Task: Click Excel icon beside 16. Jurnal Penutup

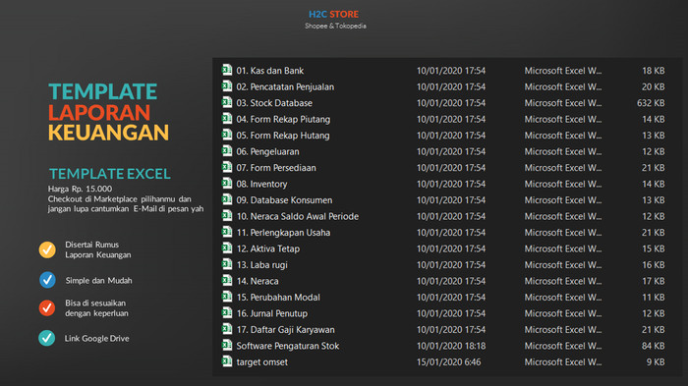Action: 227,313
